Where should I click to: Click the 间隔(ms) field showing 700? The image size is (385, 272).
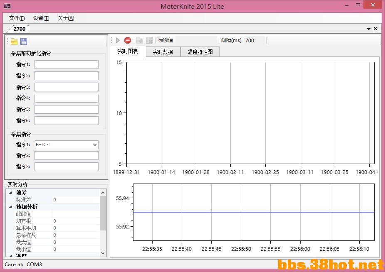(x=254, y=40)
